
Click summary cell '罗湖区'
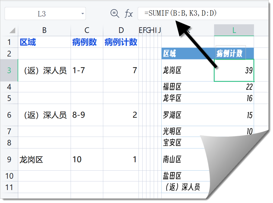(x=188, y=115)
